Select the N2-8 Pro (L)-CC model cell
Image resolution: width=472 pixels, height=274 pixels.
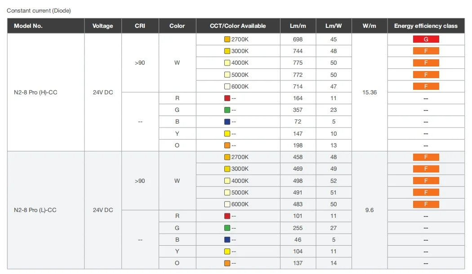(36, 210)
